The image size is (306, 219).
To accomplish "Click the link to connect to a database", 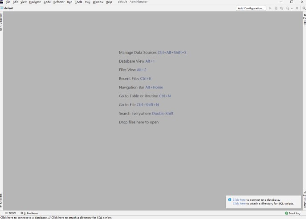I will [239, 200].
